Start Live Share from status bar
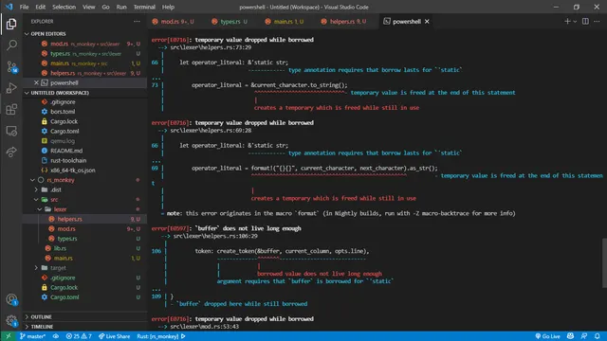The width and height of the screenshot is (607, 341). pyautogui.click(x=114, y=336)
